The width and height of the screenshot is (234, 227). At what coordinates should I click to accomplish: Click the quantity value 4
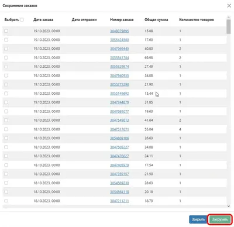180,129
